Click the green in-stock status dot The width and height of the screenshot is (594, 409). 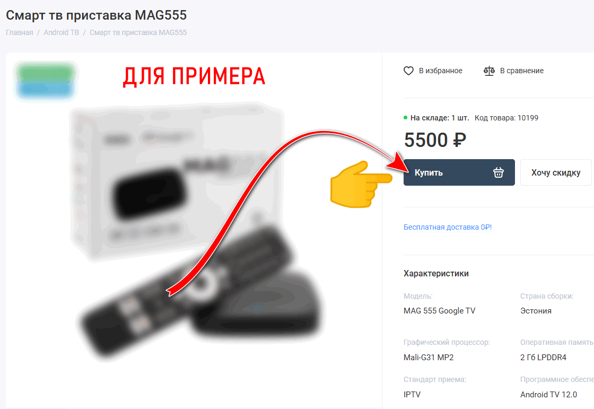click(x=405, y=118)
